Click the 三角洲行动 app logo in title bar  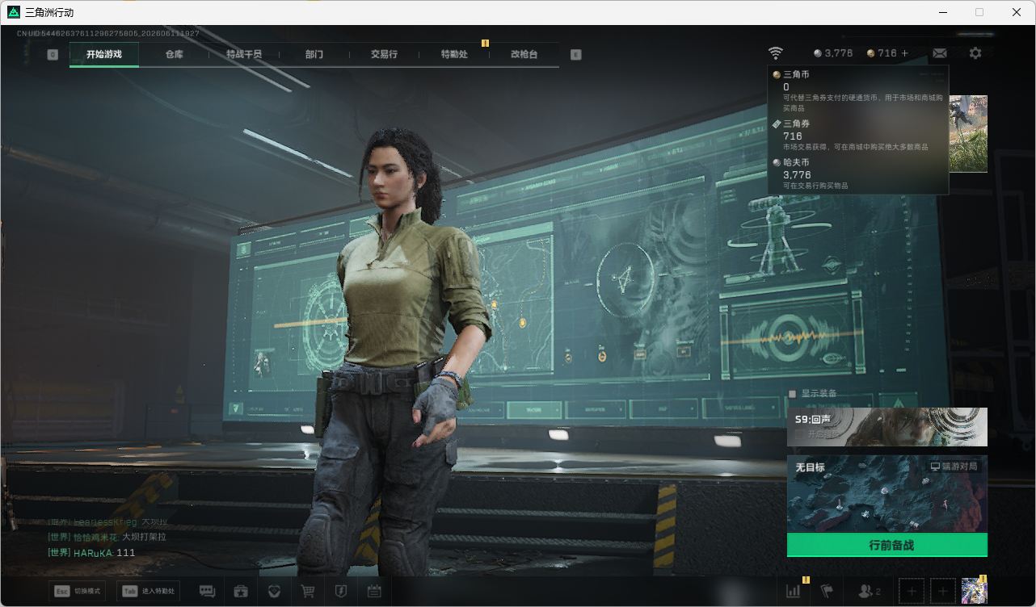[x=14, y=12]
